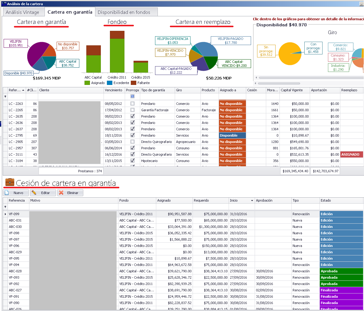Click the ABC Capital-PAGADO $12.222 label

pos(176,70)
